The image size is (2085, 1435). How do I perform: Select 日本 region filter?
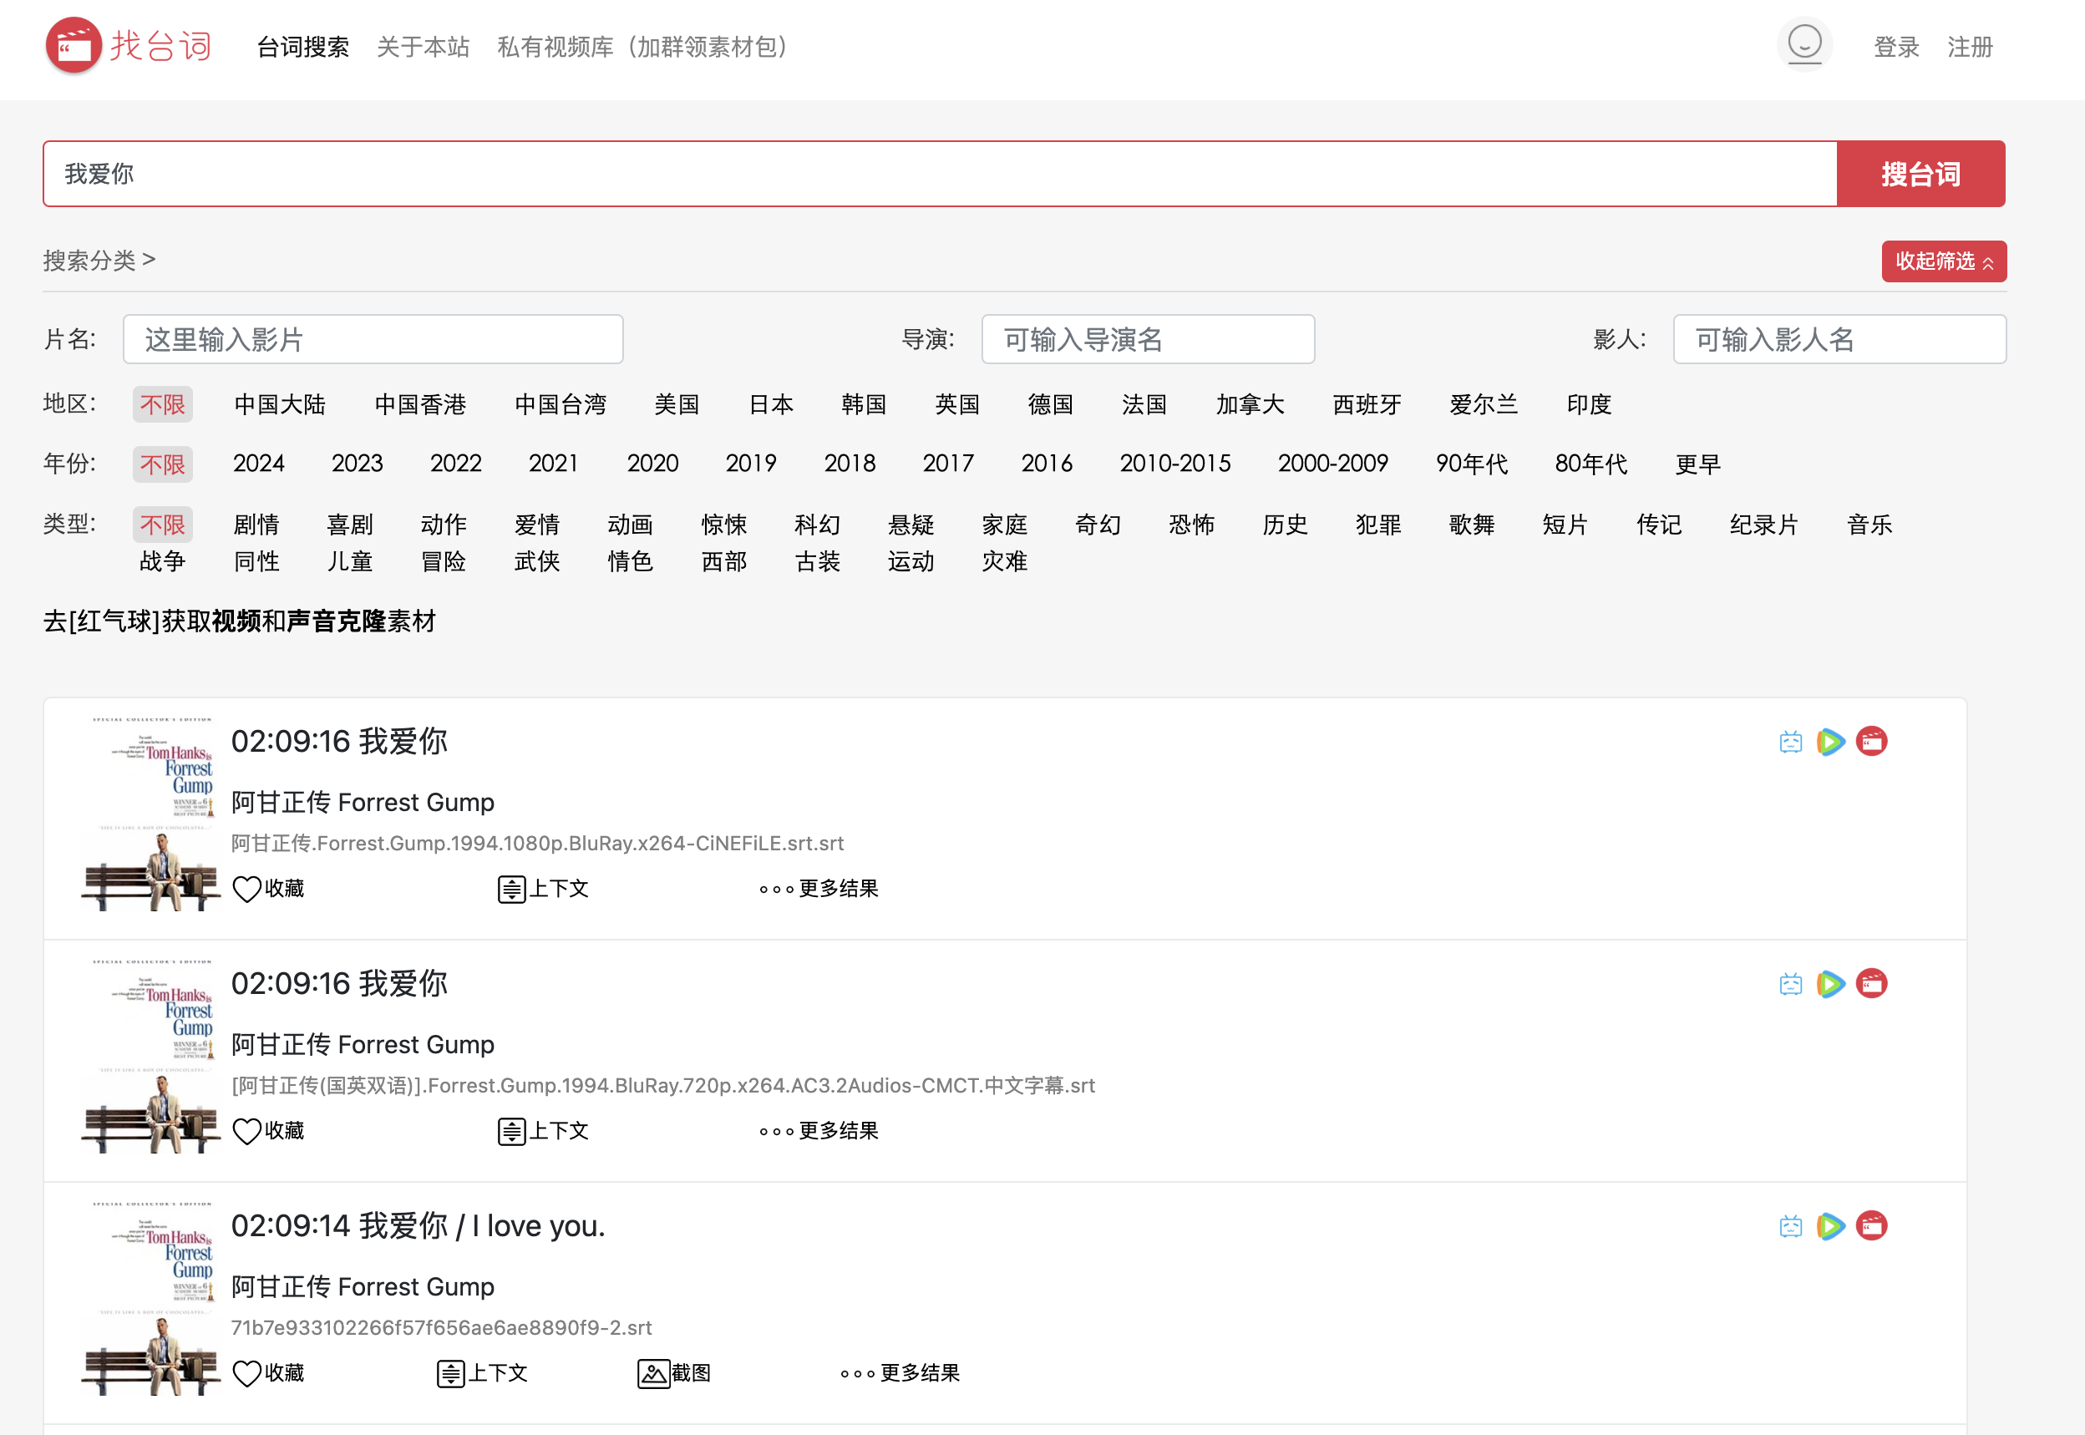(x=771, y=404)
